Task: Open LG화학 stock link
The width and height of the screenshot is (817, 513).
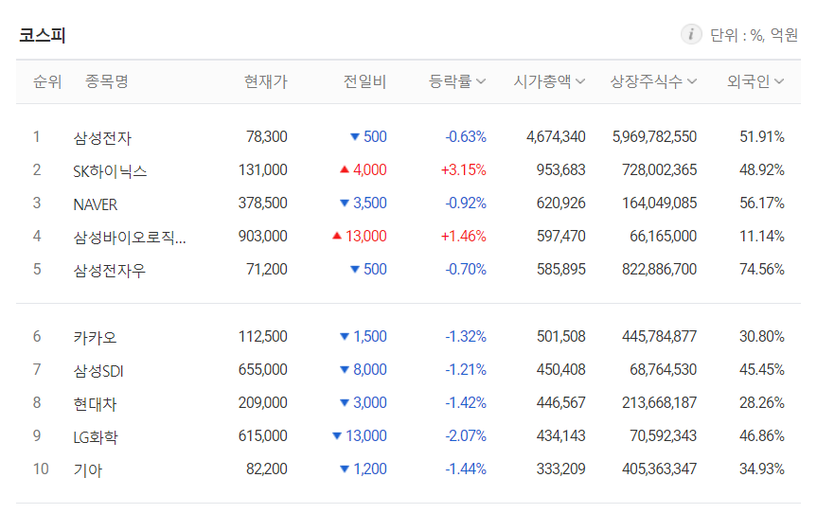Action: pyautogui.click(x=96, y=436)
